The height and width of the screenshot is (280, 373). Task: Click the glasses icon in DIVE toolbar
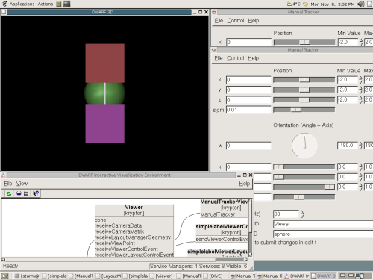tap(19, 193)
